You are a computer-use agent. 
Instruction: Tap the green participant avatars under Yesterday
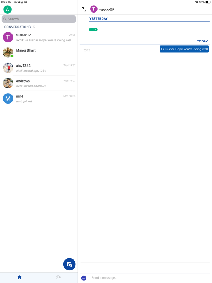point(93,29)
